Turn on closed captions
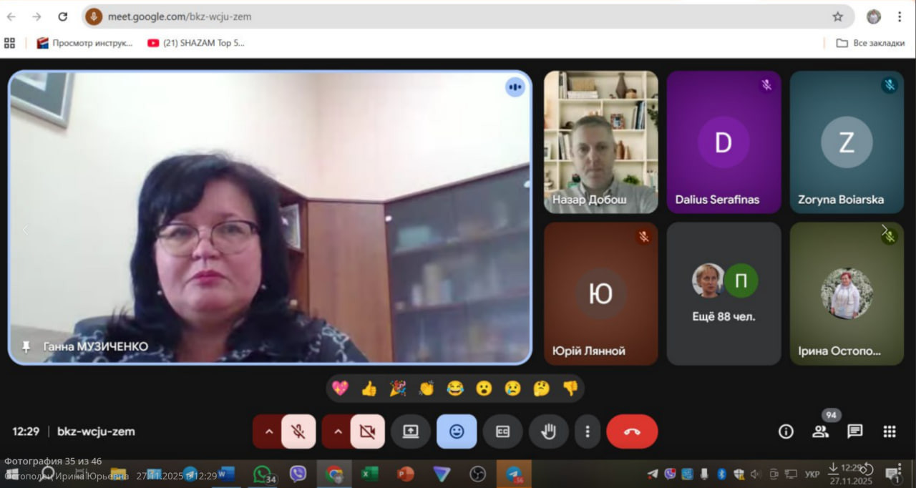Image resolution: width=916 pixels, height=488 pixels. [x=502, y=431]
